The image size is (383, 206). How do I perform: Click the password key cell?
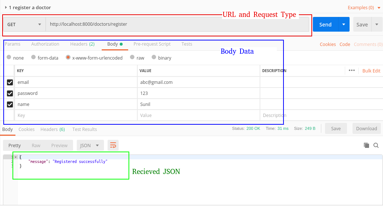[76, 93]
